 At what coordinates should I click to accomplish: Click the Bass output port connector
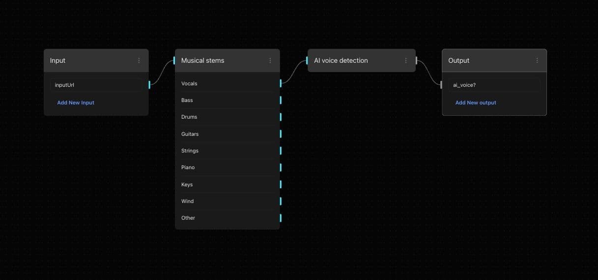point(281,100)
